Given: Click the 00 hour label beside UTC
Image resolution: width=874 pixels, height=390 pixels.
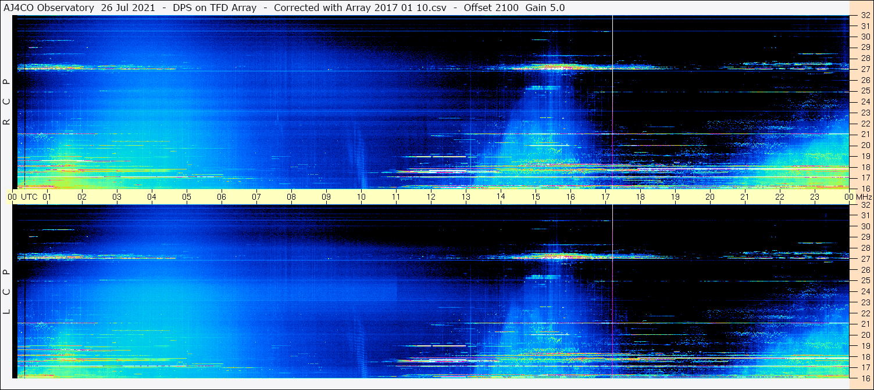Looking at the screenshot, I should coord(12,197).
